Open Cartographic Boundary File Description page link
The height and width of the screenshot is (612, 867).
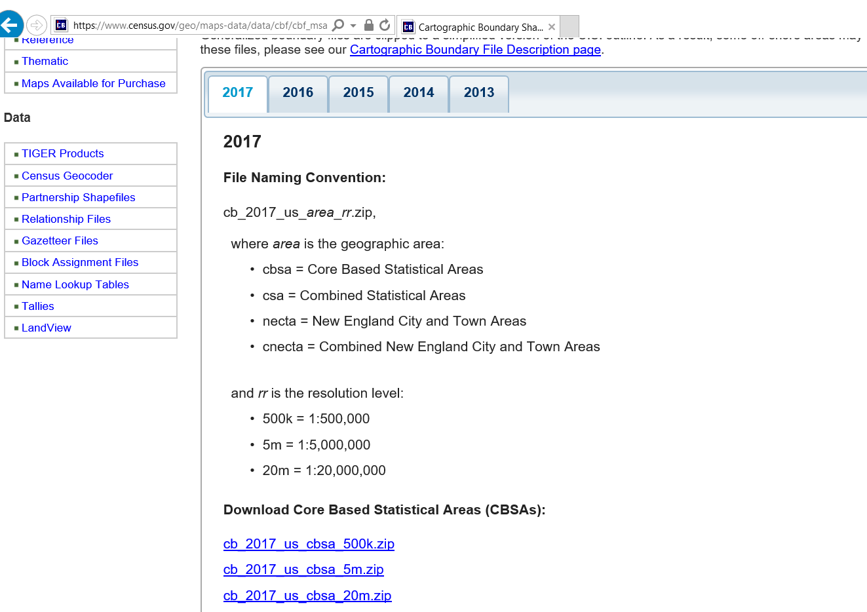click(475, 49)
